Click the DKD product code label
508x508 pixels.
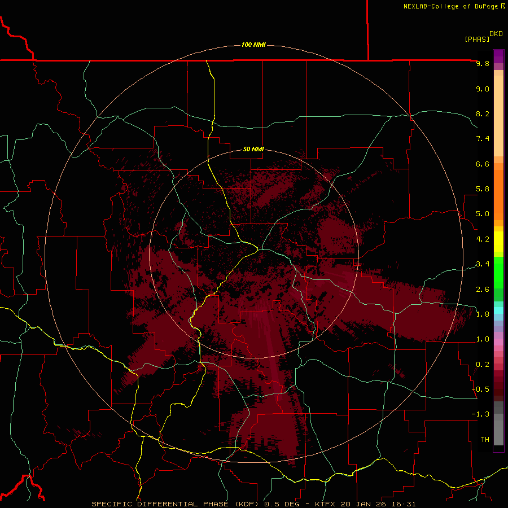point(496,34)
